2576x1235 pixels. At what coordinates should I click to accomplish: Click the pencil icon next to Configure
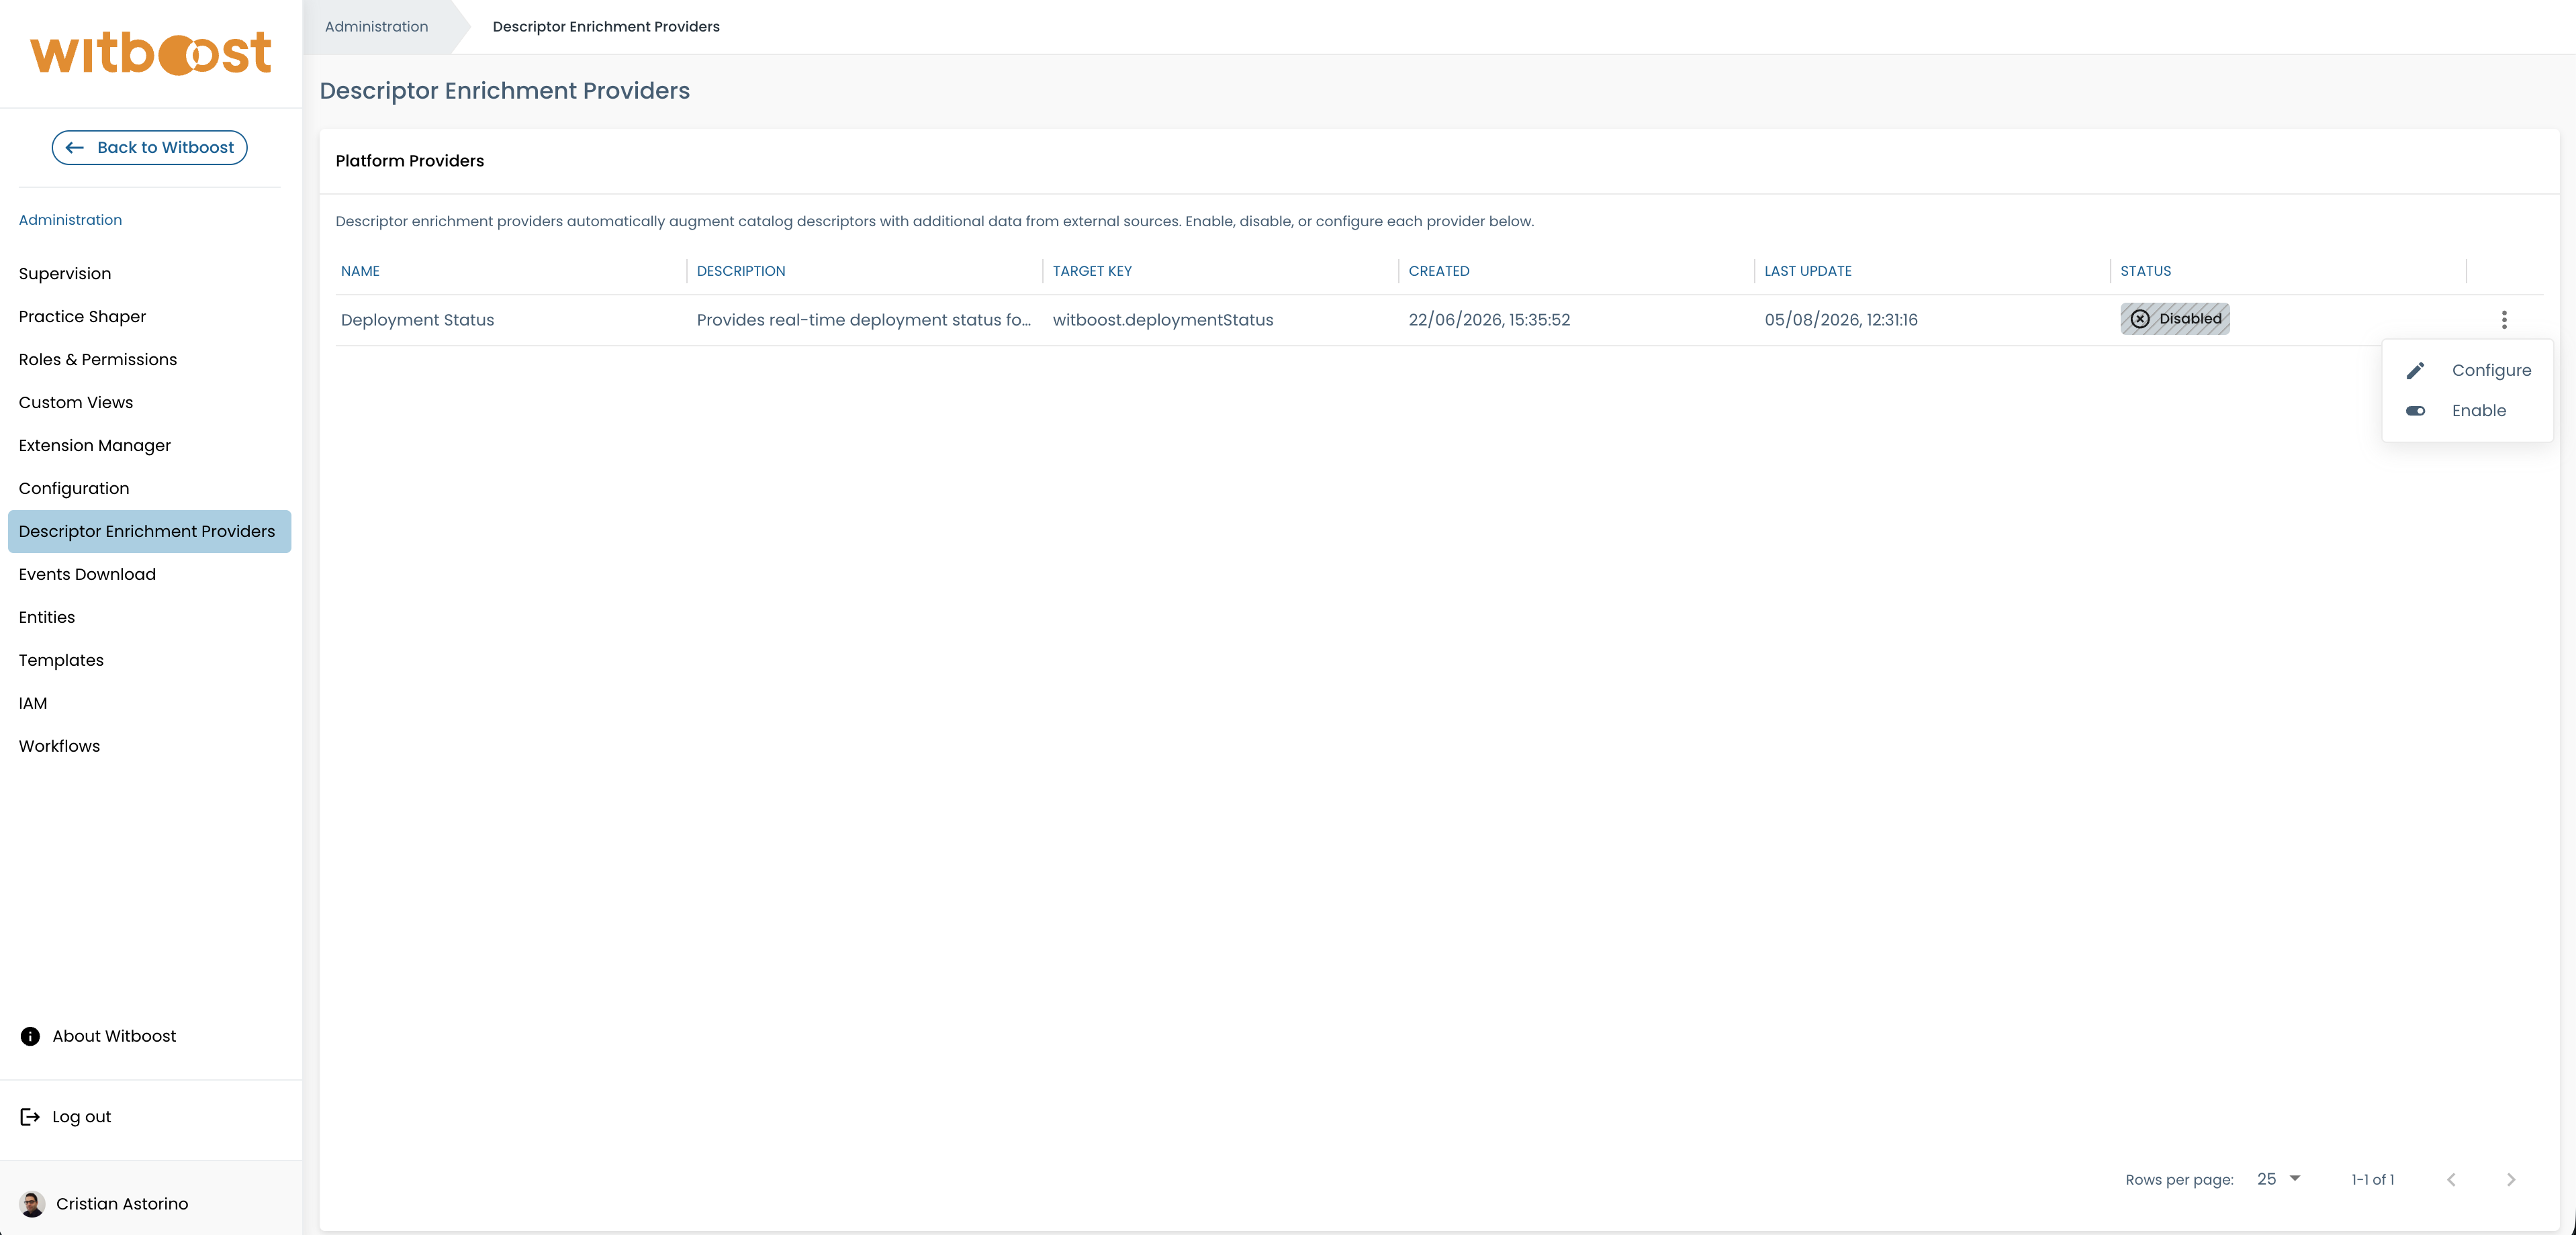2415,370
